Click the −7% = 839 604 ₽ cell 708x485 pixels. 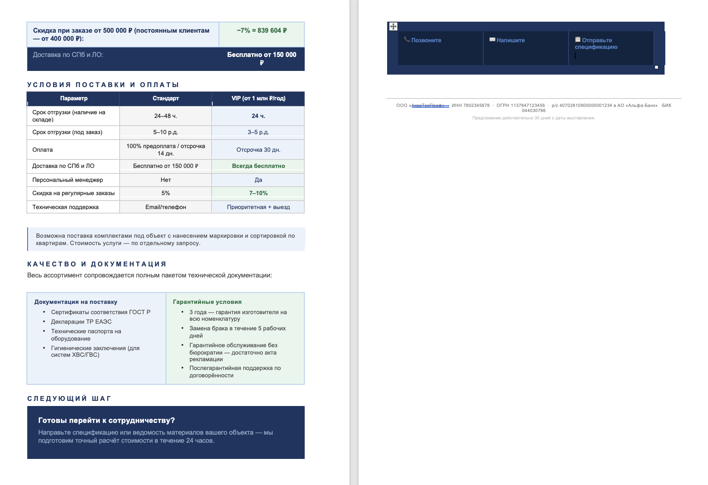pos(262,31)
